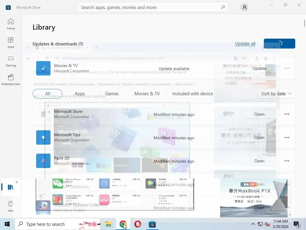Open the notification center icon
The height and width of the screenshot is (230, 306).
coord(297,224)
